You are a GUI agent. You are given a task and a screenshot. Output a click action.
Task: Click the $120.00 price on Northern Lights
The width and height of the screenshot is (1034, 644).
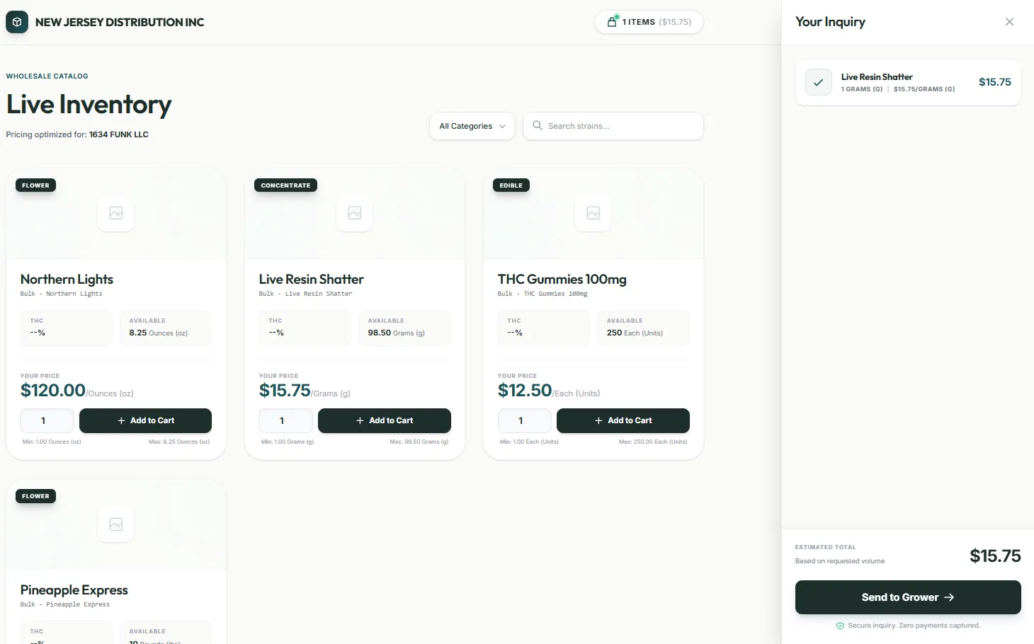tap(53, 390)
